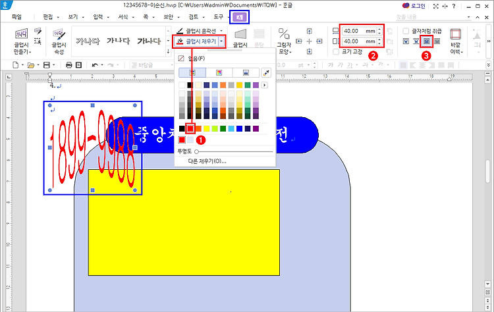
Task: Open the 글맵시 만들기 WordArt creation tool
Action: [x=22, y=41]
